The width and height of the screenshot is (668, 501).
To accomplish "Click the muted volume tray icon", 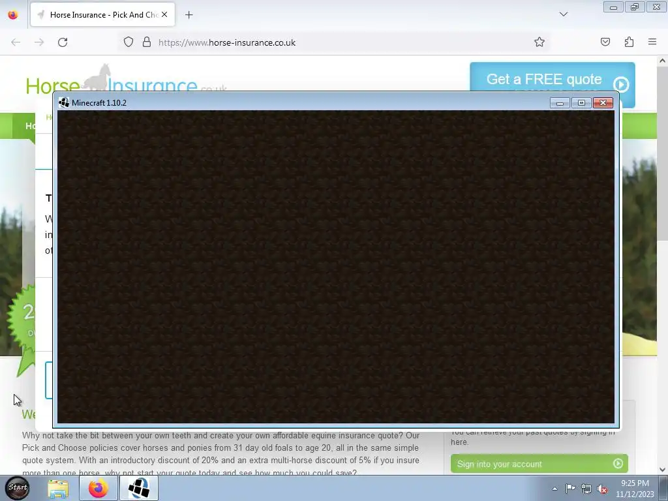I will (x=602, y=489).
